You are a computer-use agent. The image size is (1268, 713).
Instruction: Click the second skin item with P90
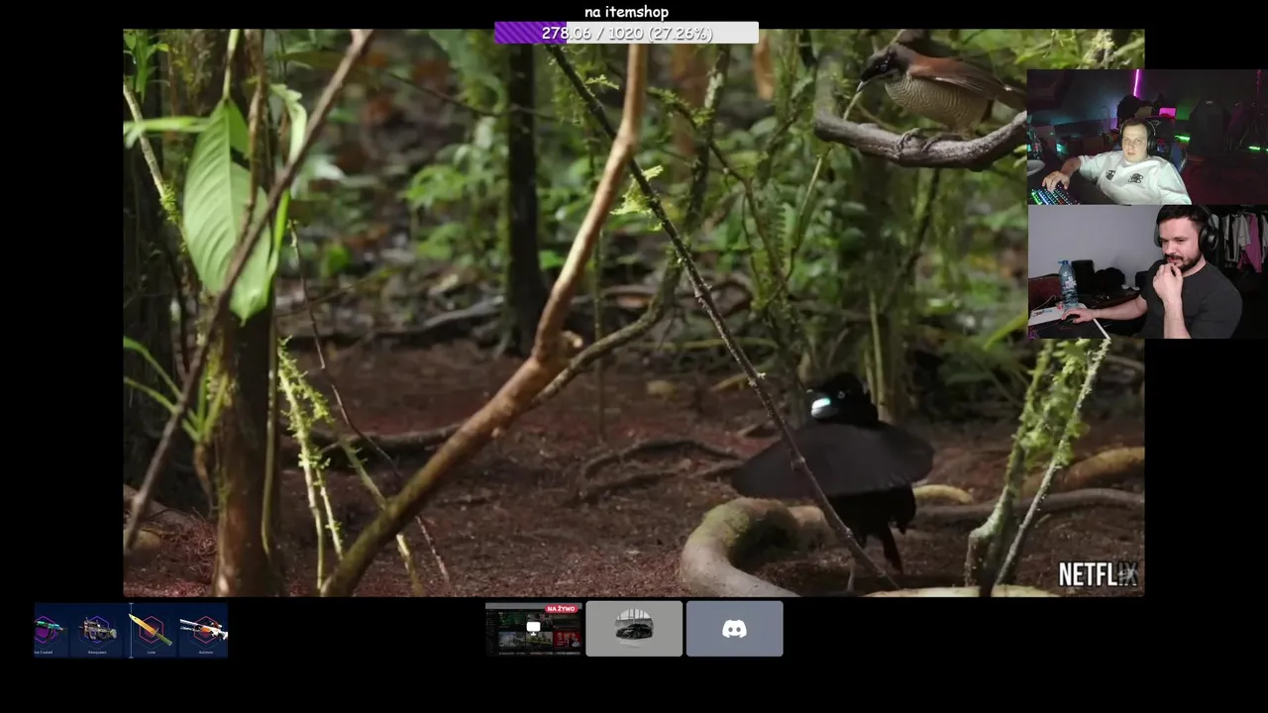tap(98, 631)
